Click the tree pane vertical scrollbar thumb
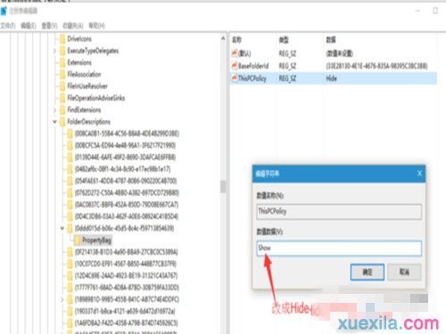The height and width of the screenshot is (334, 446). pyautogui.click(x=223, y=187)
